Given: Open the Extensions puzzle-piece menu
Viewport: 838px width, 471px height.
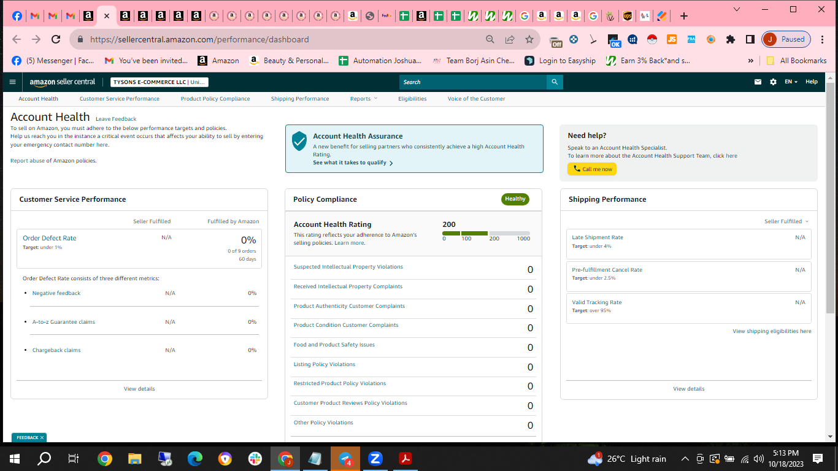Looking at the screenshot, I should click(x=730, y=39).
